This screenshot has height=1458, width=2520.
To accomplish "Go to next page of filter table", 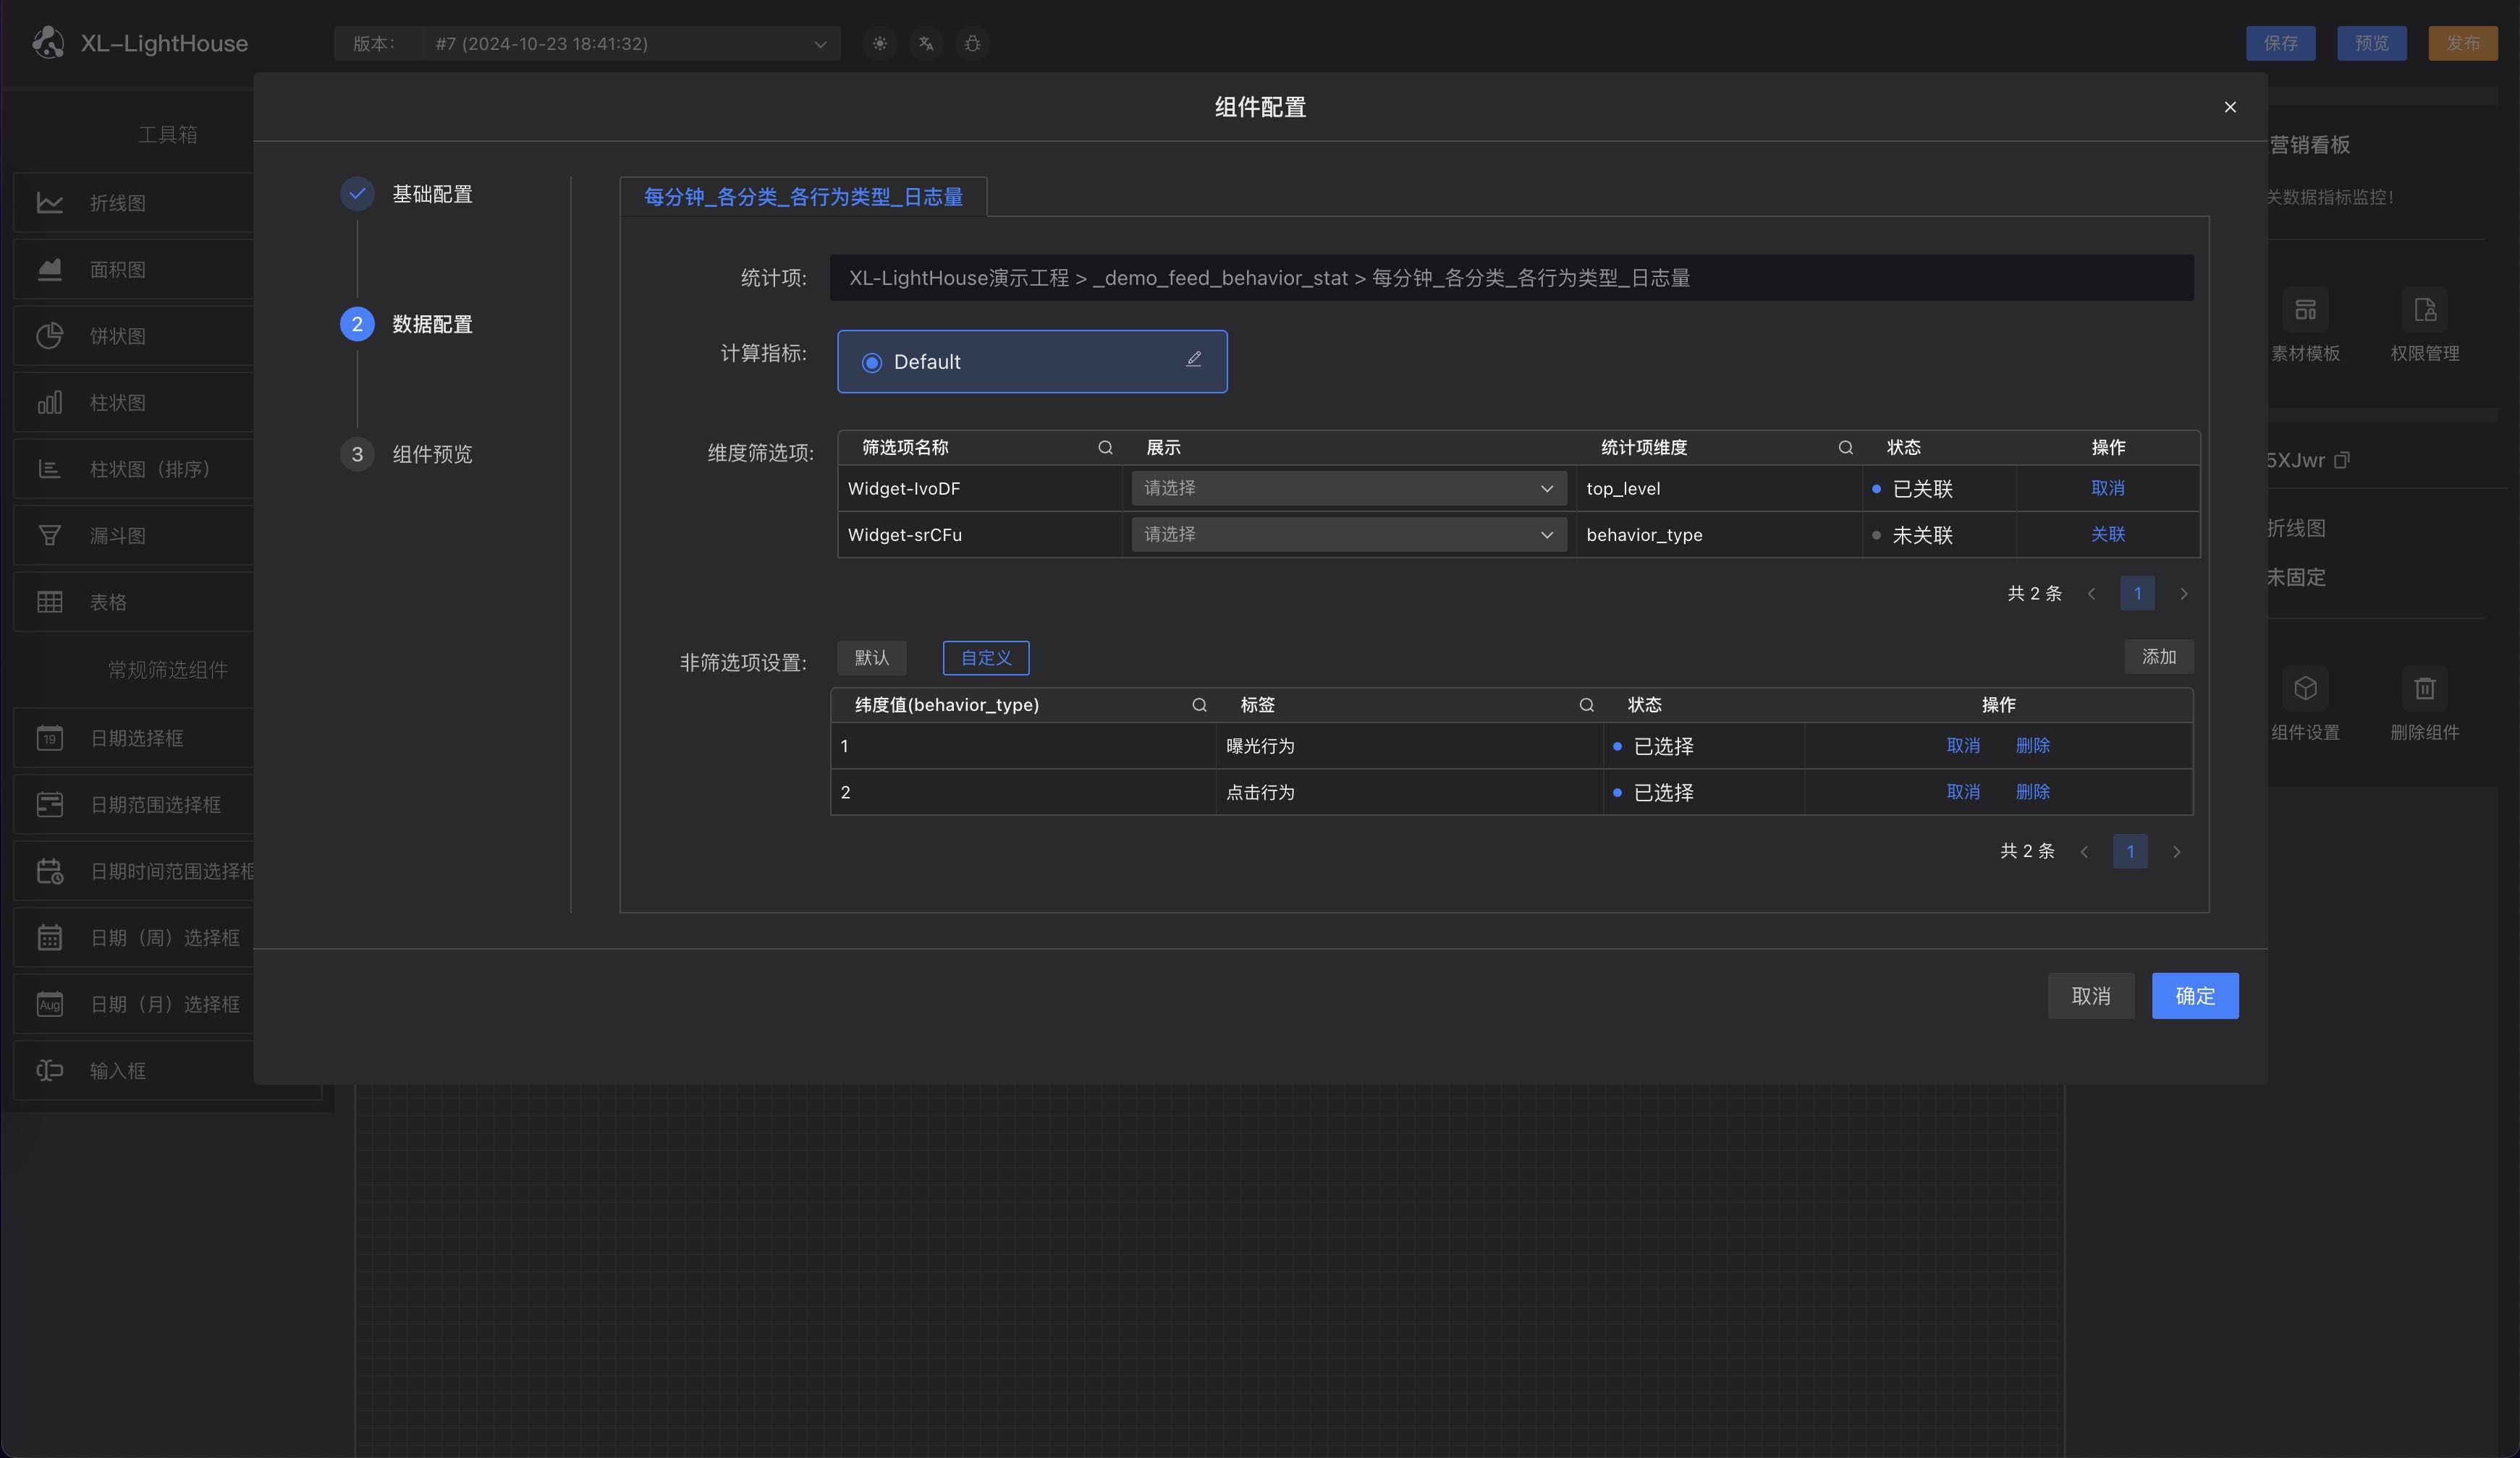I will (x=2184, y=594).
